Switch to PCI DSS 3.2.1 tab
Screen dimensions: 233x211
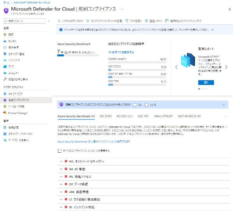[x=125, y=116]
